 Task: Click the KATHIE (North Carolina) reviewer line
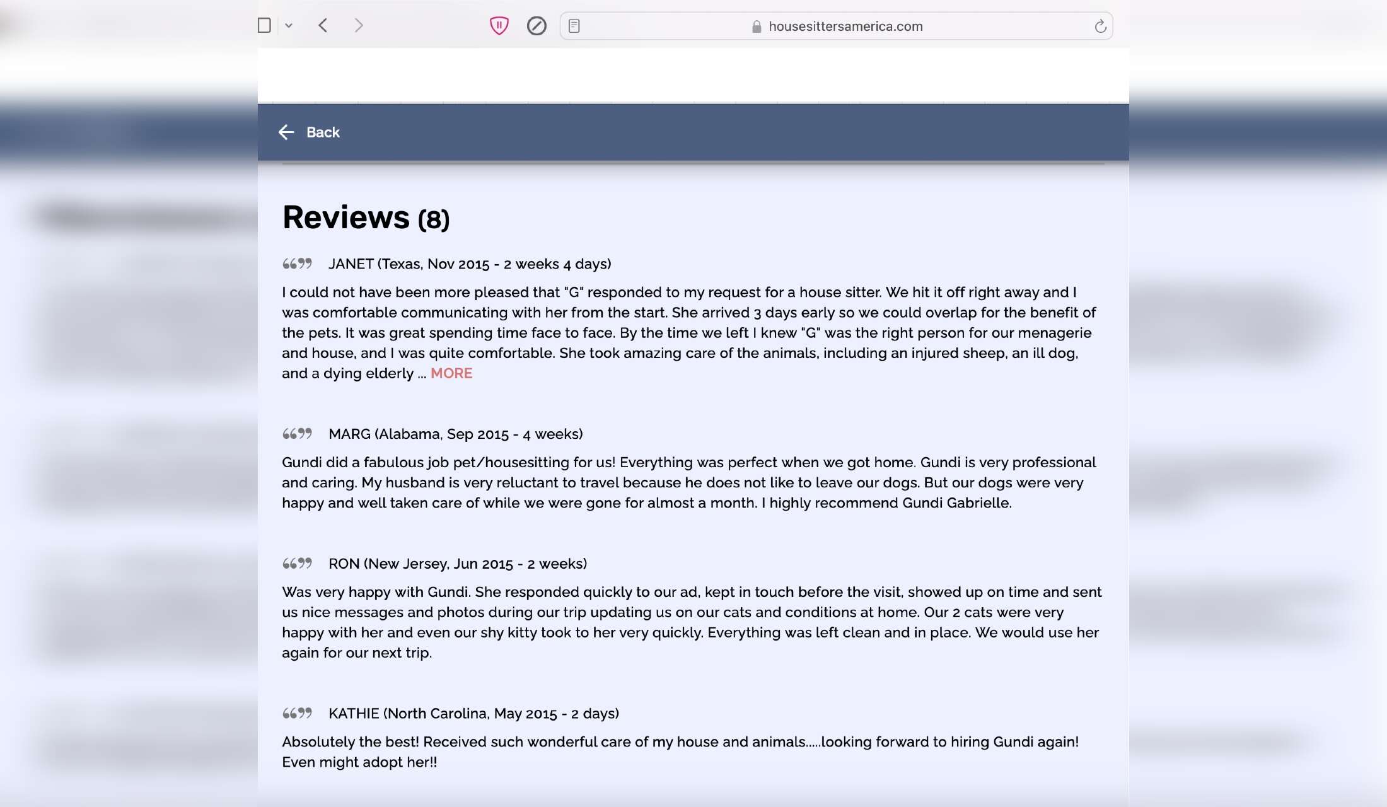pos(473,714)
